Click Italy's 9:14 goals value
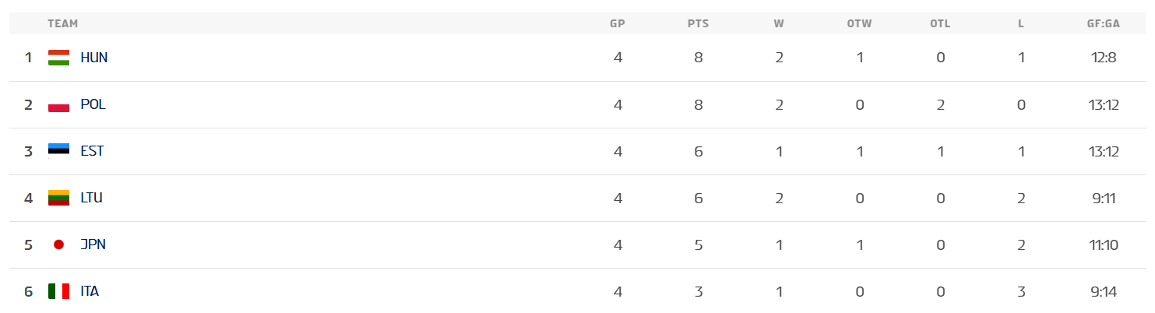1155x313 pixels. click(1104, 291)
